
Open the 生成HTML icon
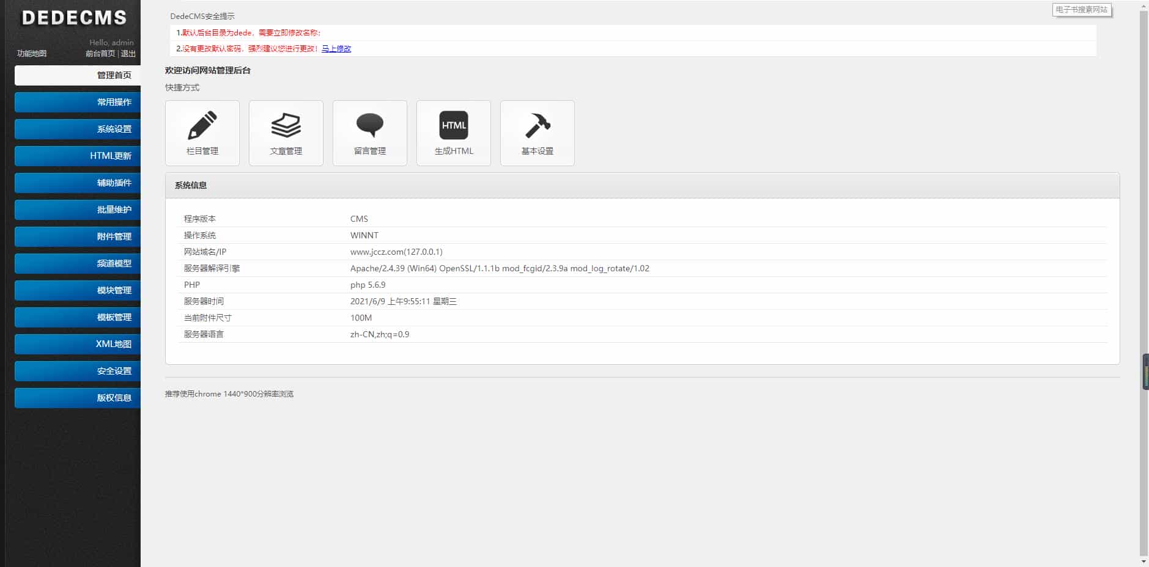(x=454, y=125)
